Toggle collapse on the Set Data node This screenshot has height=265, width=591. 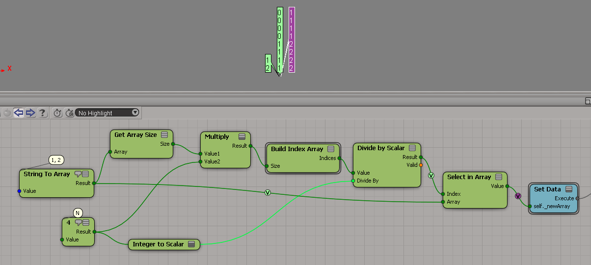pyautogui.click(x=569, y=189)
